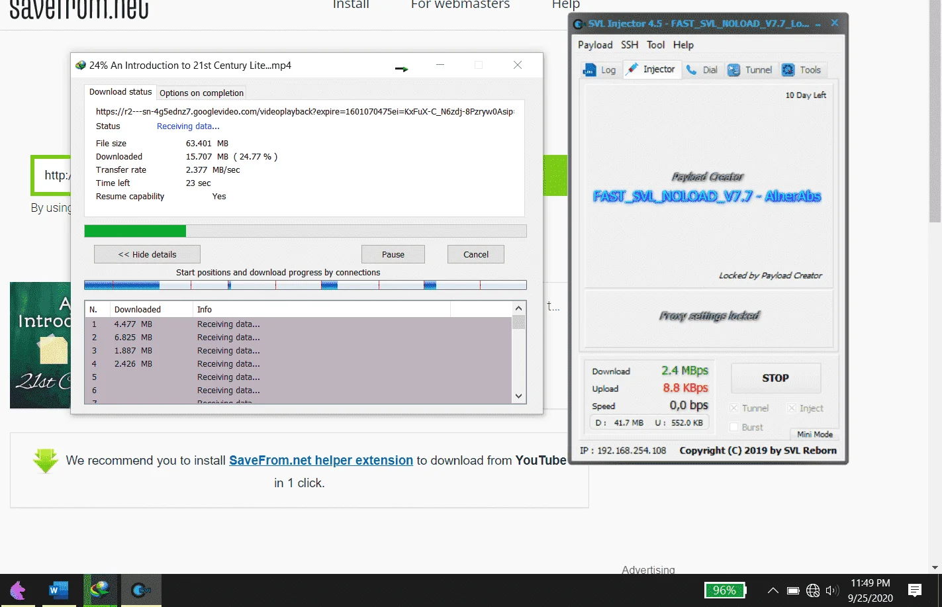The height and width of the screenshot is (607, 942).
Task: Click the savefrom URL input field
Action: [52, 175]
